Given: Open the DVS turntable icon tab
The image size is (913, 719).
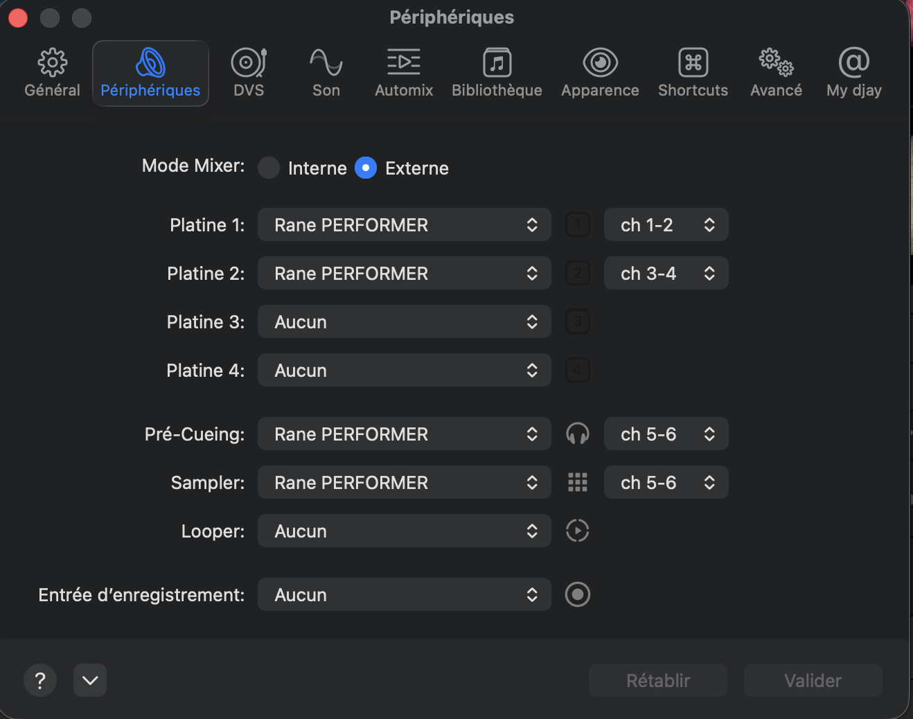Looking at the screenshot, I should pyautogui.click(x=249, y=63).
